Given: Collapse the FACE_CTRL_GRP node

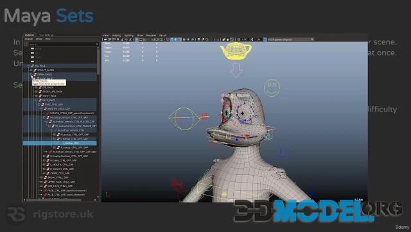Looking at the screenshot, I should 39,104.
